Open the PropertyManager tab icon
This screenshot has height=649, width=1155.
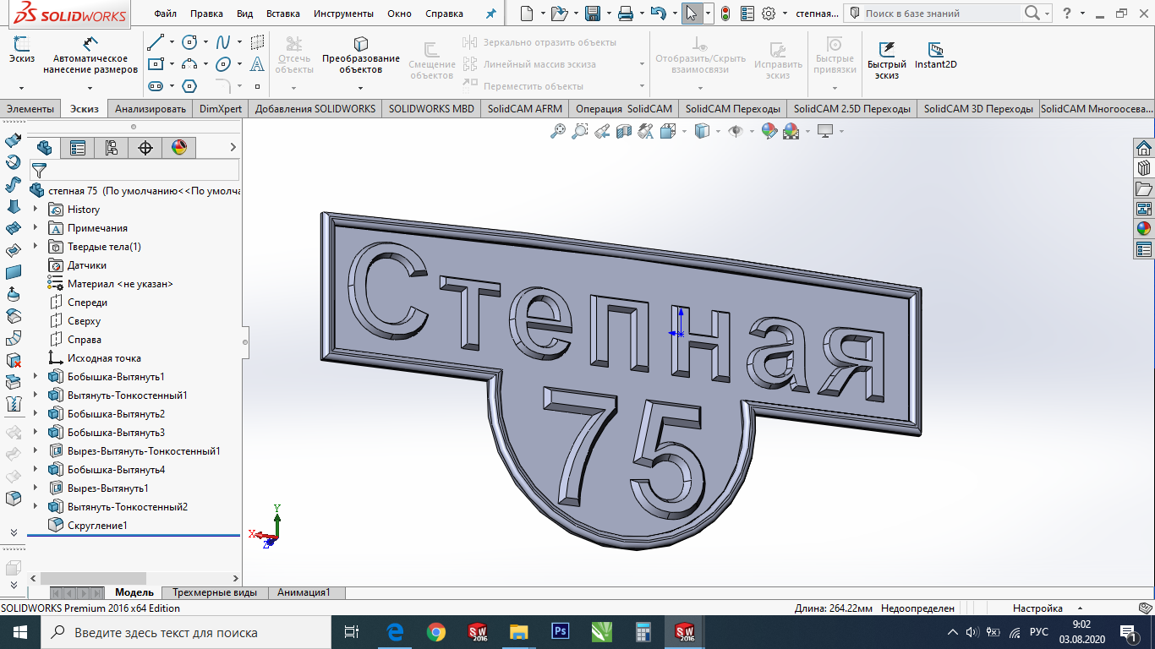click(78, 148)
